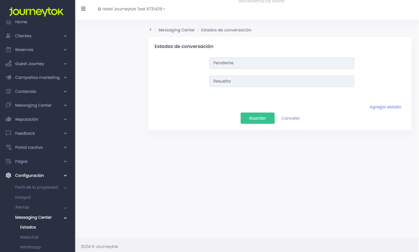Collapse the Messaging Center submenu under Configuración
The image size is (419, 252).
tap(65, 218)
